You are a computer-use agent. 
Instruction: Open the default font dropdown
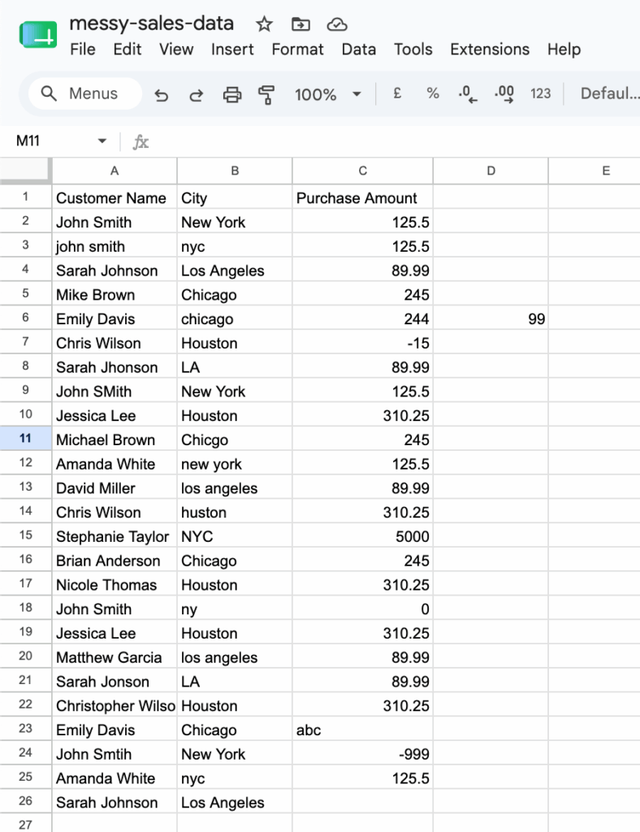point(610,94)
